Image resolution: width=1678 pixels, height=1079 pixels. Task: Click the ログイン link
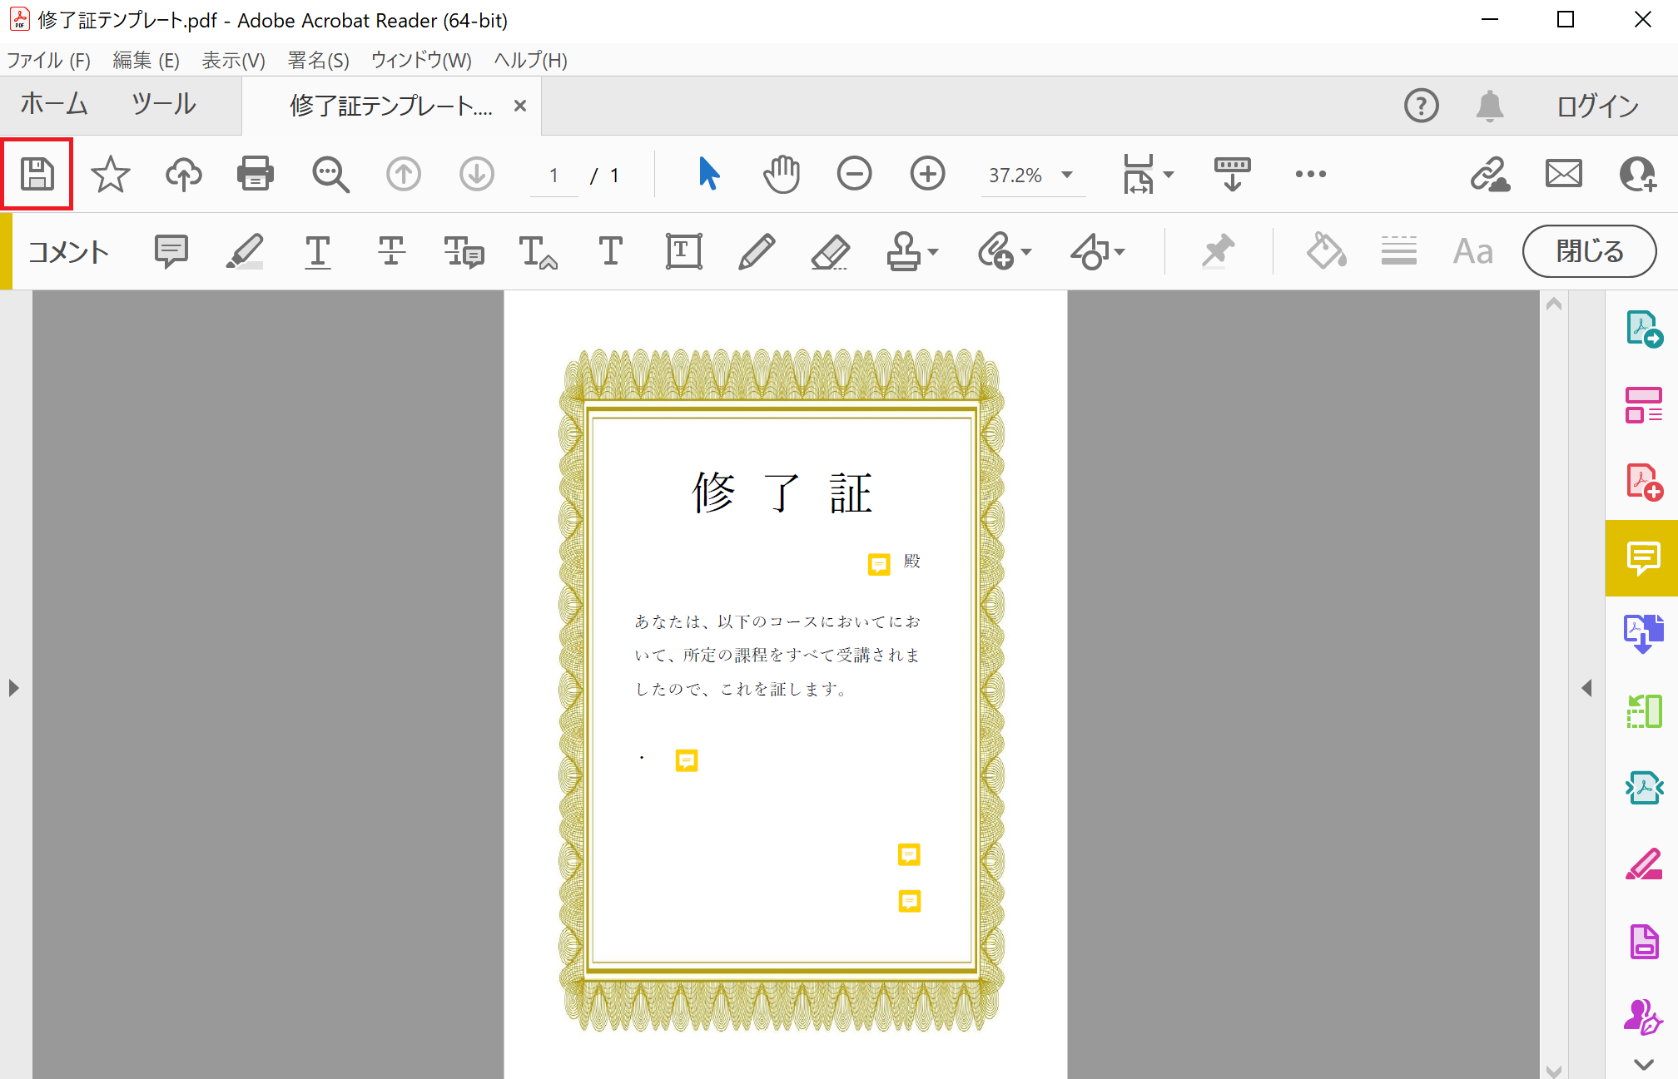tap(1597, 106)
